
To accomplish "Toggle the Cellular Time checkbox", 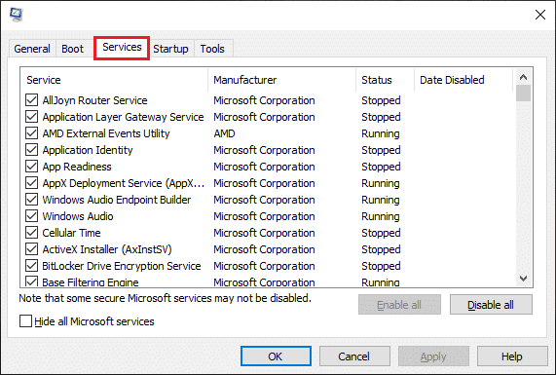I will [x=31, y=233].
